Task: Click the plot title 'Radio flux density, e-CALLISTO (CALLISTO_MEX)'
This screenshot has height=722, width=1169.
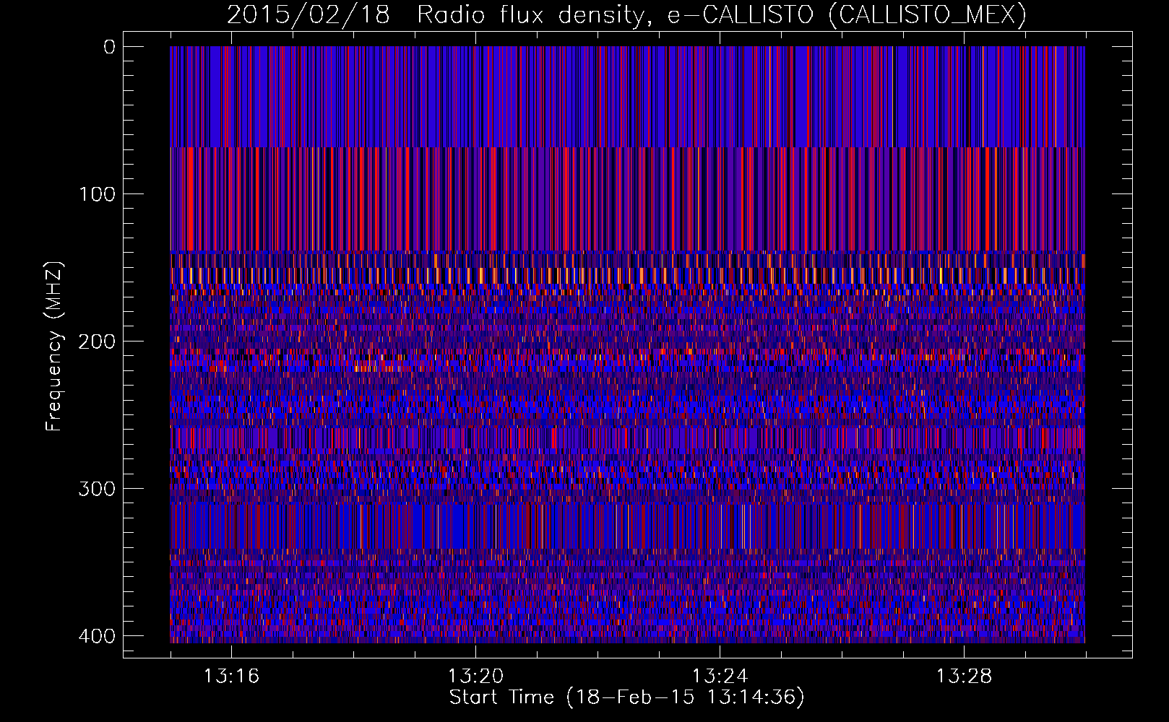Action: click(x=722, y=14)
